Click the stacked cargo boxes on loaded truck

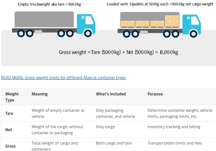pos(172,21)
